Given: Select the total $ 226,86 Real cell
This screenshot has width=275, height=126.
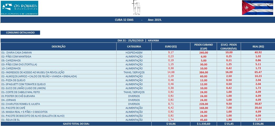Looking at the screenshot, I should pyautogui.click(x=258, y=124).
